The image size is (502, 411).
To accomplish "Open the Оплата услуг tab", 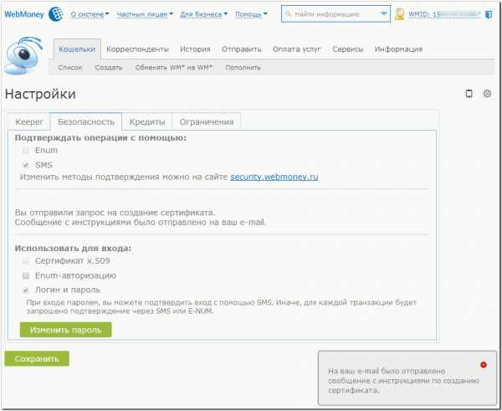I will coord(297,49).
